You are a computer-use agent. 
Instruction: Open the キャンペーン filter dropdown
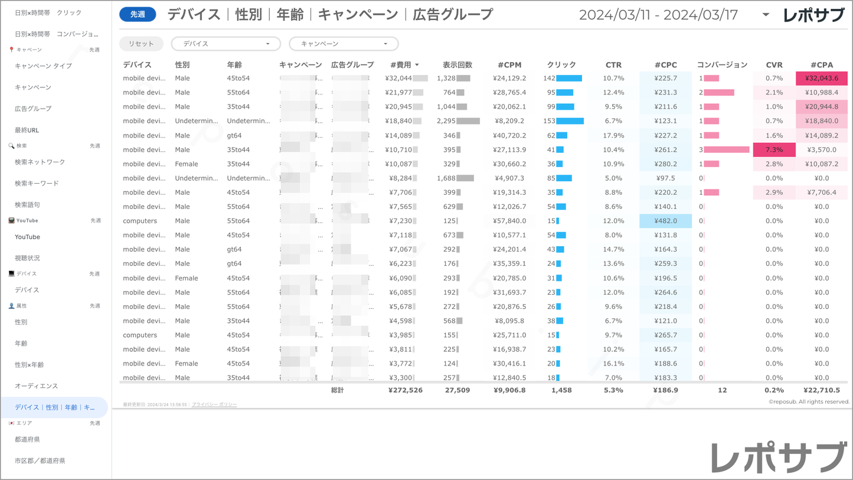click(344, 44)
